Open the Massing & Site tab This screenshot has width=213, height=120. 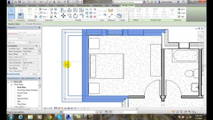click(x=83, y=5)
